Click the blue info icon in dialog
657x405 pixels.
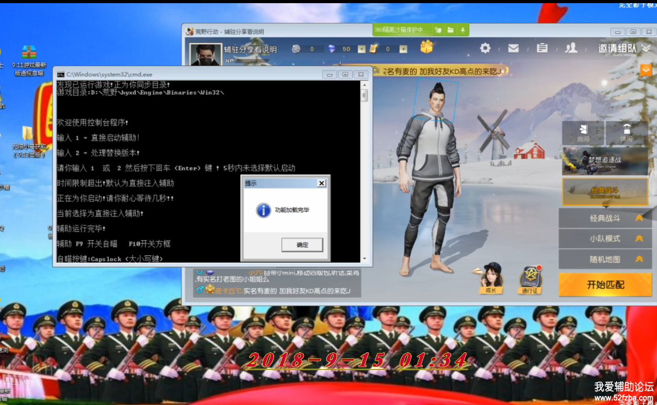coord(263,210)
